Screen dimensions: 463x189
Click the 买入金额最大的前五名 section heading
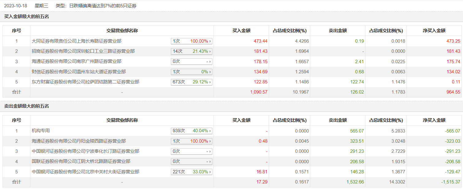[26, 17]
